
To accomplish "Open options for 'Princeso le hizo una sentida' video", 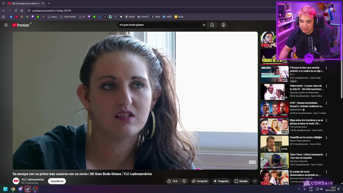I will [326, 68].
